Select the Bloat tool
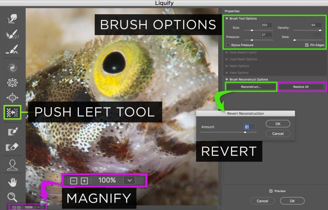Screen dimensions: 328x210 click(x=12, y=97)
